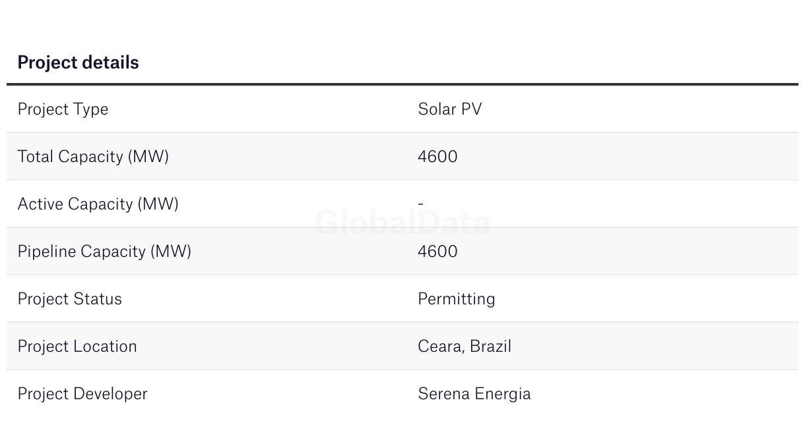Click the Permitting status value
Image resolution: width=805 pixels, height=444 pixels.
(x=457, y=299)
